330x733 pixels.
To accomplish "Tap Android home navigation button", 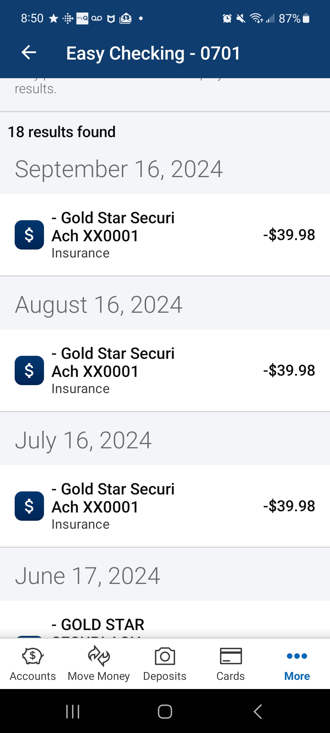I will coord(165,712).
